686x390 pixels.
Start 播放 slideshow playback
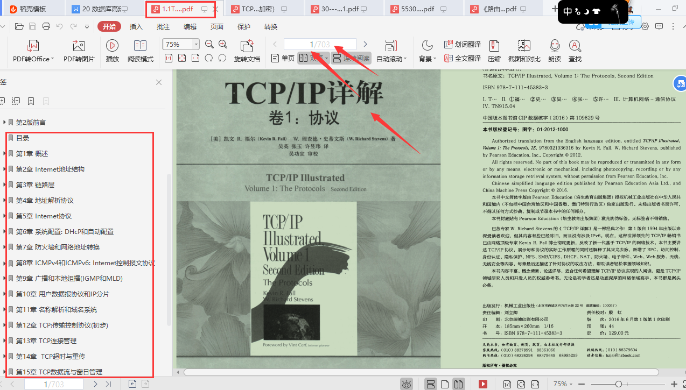pyautogui.click(x=112, y=51)
